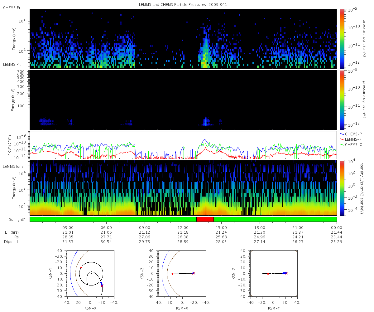Click the red marker in the KSM-X/KSM-Y orbit plot
The width and height of the screenshot is (374, 312).
click(x=81, y=267)
